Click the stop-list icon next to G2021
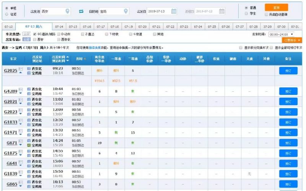Viewport: 306px width, 191px height. [21, 100]
